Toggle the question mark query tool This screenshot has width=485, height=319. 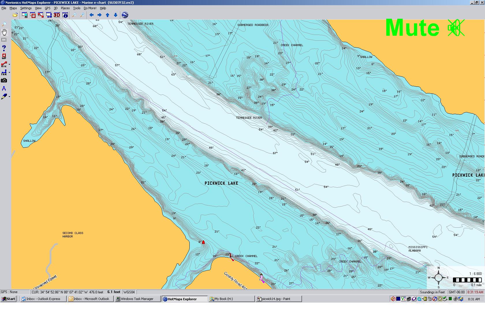[x=4, y=48]
